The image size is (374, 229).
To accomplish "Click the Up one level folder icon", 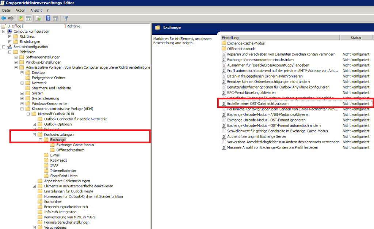I will pos(21,18).
